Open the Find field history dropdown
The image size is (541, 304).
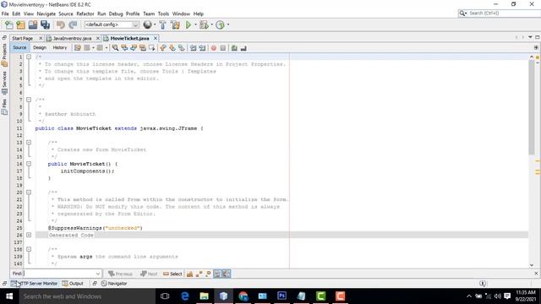pos(98,274)
